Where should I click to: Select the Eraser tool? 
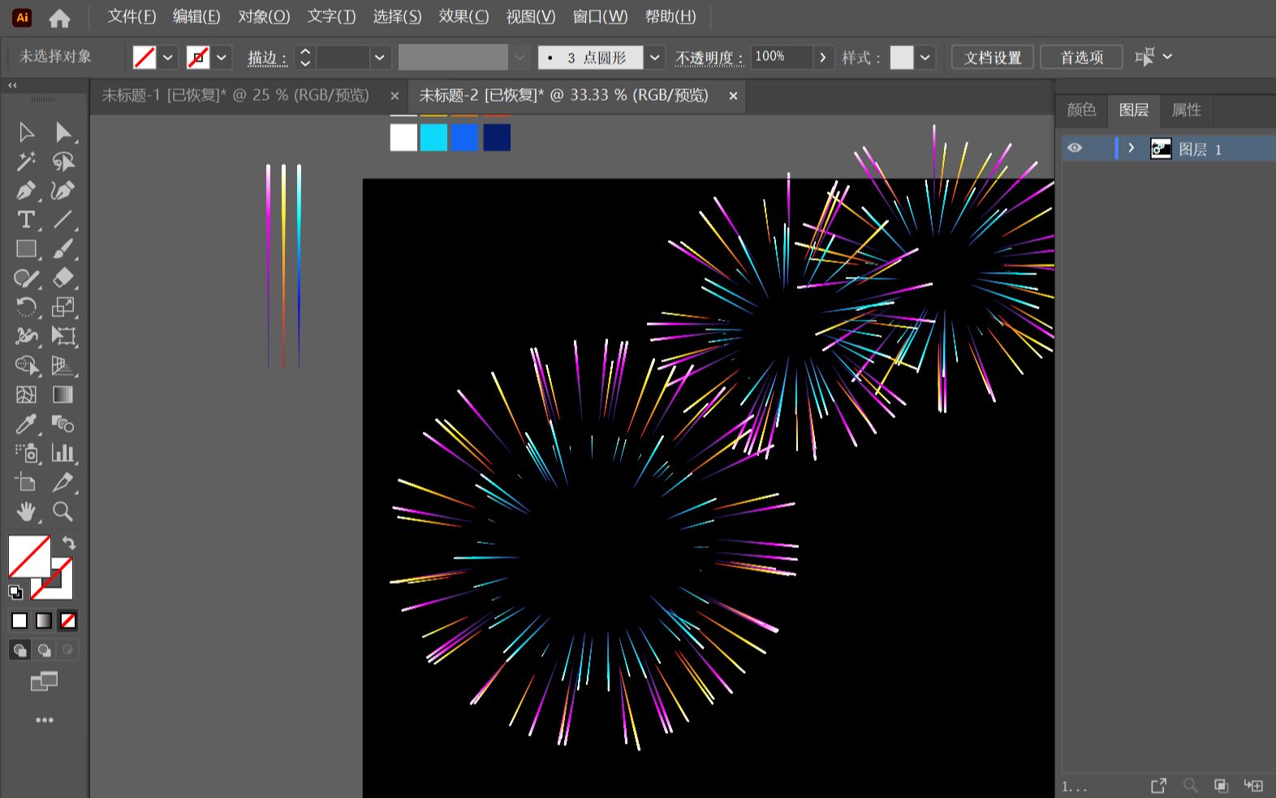click(x=63, y=278)
